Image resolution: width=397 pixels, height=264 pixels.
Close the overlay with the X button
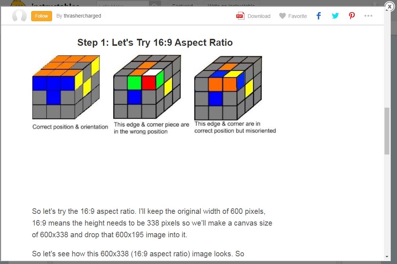[x=389, y=7]
